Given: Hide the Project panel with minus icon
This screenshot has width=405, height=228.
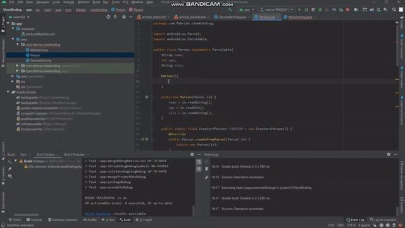Looking at the screenshot, I should click(x=131, y=17).
